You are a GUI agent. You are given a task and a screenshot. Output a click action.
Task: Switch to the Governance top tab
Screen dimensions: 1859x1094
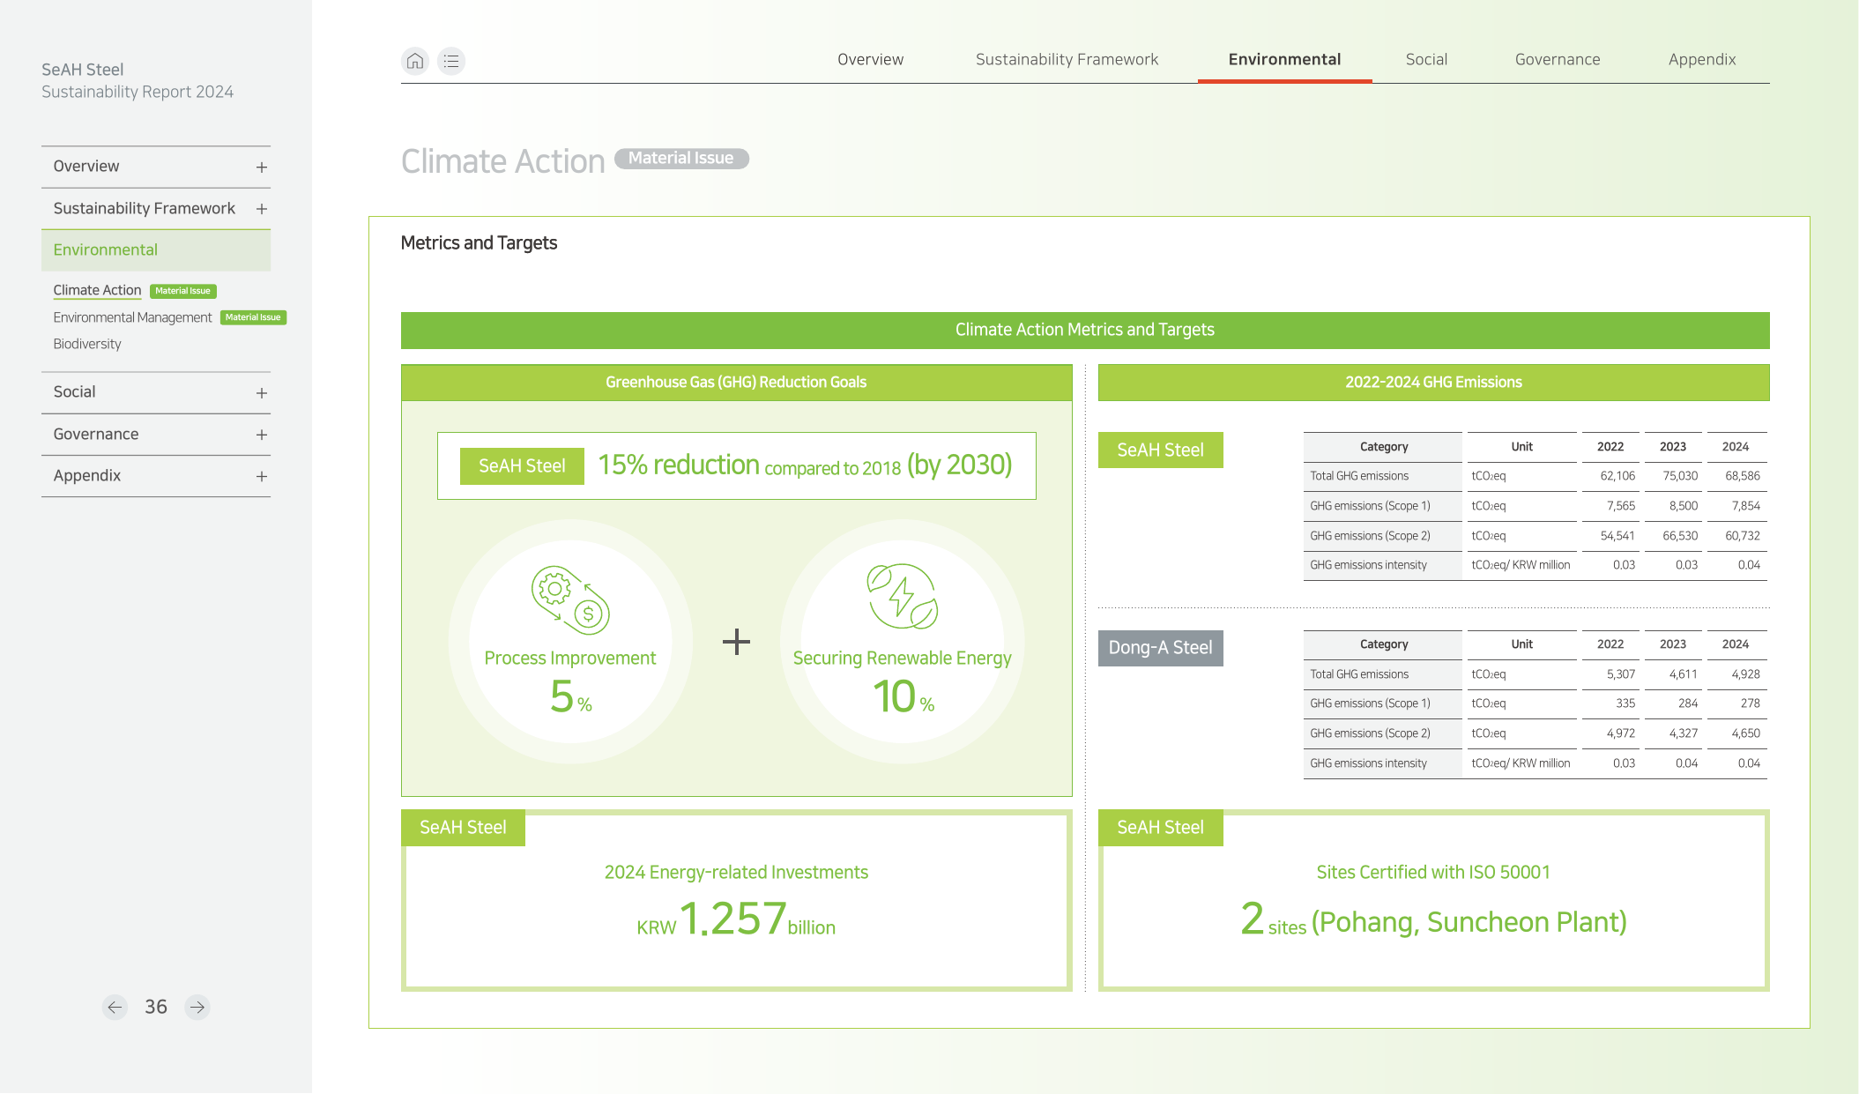pos(1558,59)
